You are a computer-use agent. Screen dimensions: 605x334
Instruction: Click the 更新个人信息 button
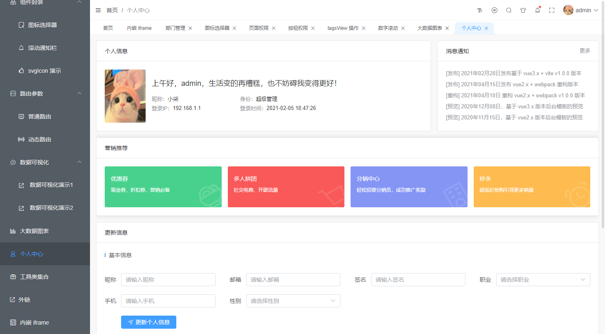148,322
